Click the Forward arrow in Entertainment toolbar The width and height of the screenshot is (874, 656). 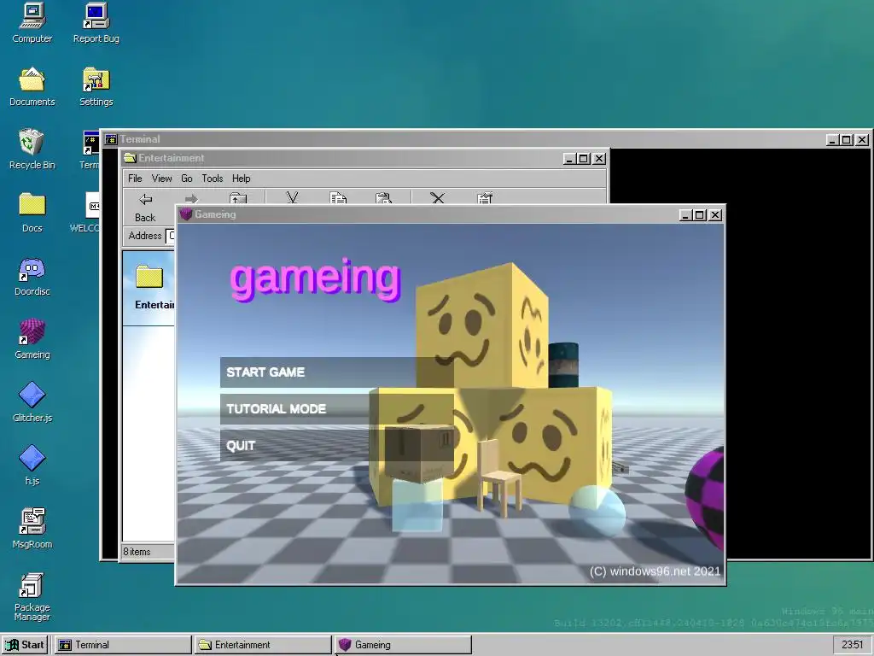(191, 199)
